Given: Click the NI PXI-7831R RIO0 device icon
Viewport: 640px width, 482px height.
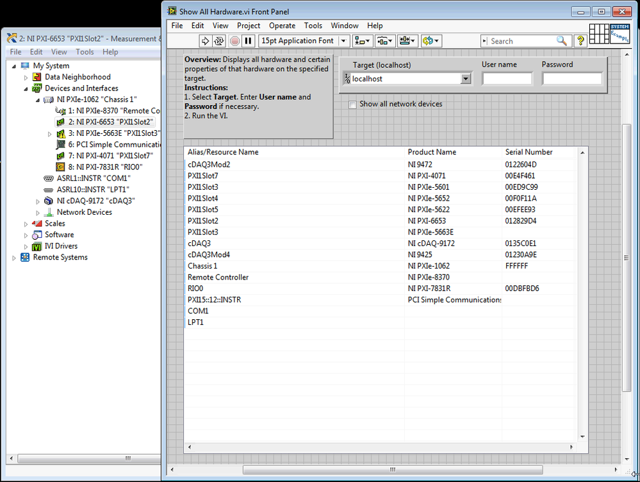Looking at the screenshot, I should (x=60, y=167).
